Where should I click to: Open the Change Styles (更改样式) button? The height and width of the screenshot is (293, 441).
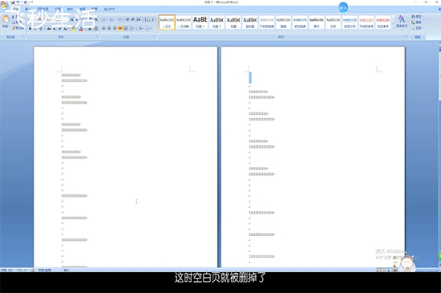click(x=402, y=22)
